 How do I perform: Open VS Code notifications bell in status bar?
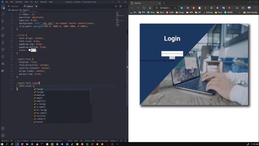point(125,141)
